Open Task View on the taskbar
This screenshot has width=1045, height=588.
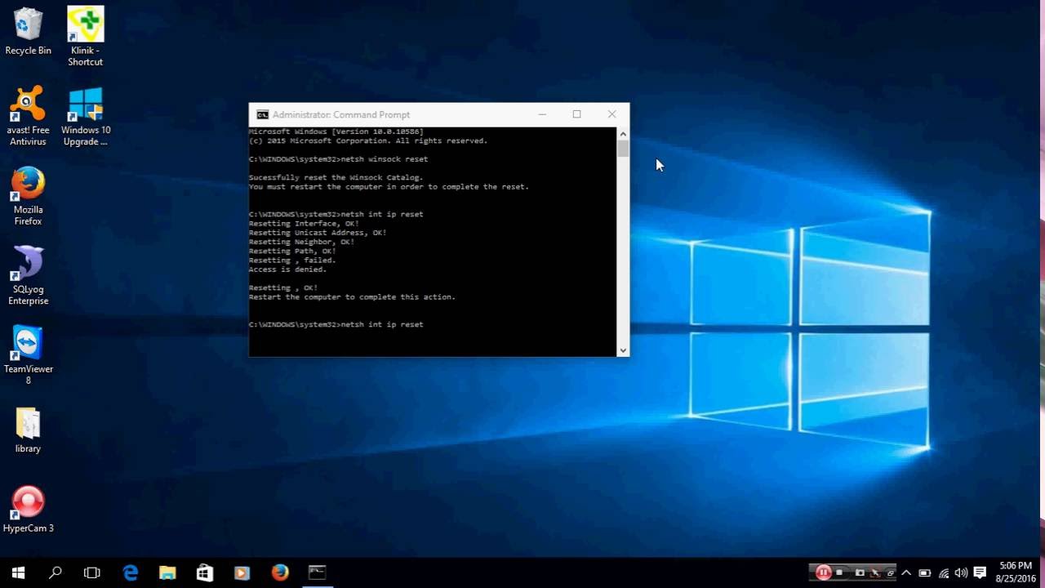coord(92,572)
